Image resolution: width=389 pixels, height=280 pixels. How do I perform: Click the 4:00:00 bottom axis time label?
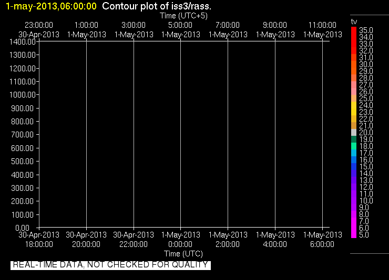275,244
